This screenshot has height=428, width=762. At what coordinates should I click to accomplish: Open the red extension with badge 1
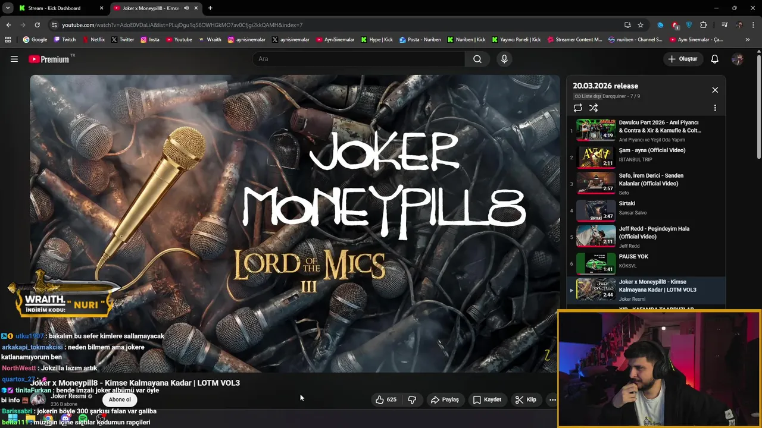click(675, 25)
